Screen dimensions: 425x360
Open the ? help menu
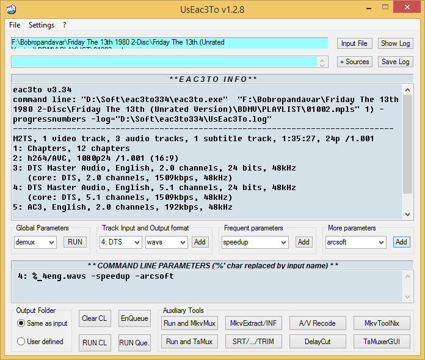(x=64, y=25)
